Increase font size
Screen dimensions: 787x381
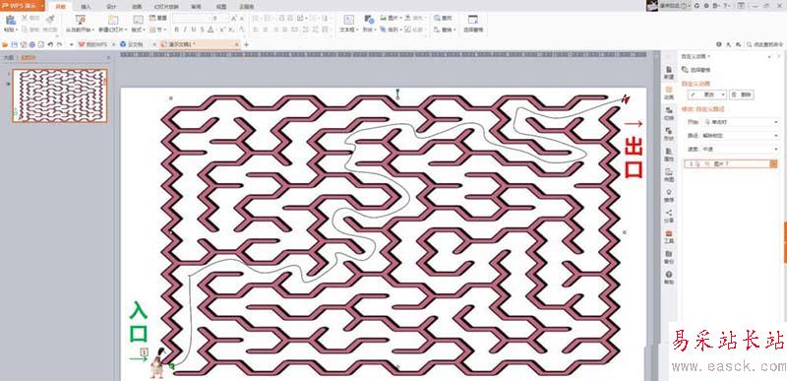point(234,18)
